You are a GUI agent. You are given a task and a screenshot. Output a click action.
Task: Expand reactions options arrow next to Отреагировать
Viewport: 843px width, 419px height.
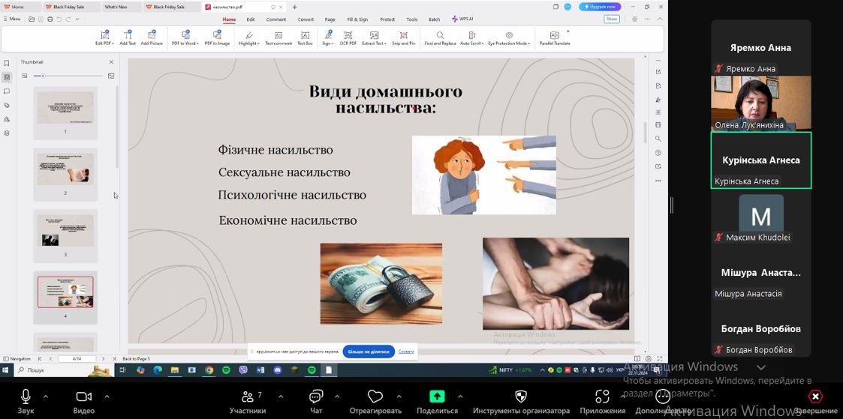399,397
